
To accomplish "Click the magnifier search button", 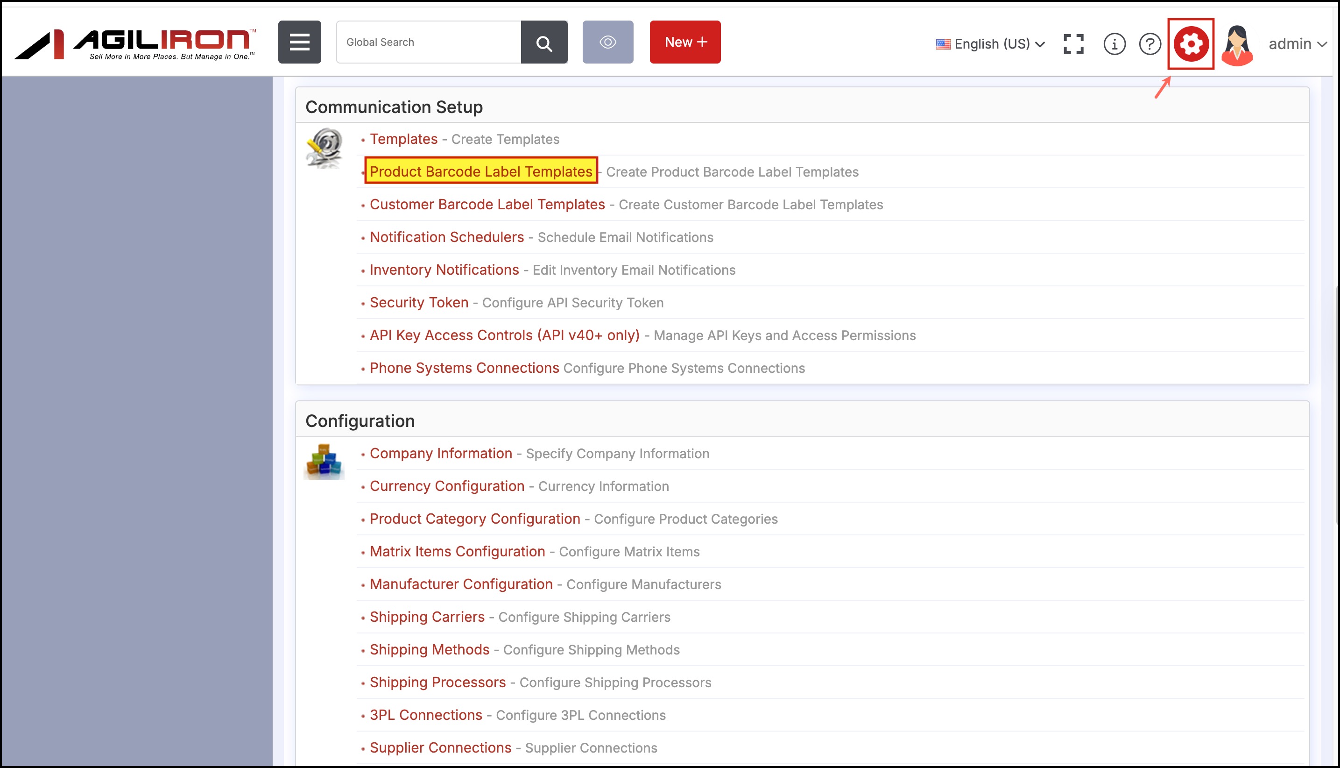I will [x=544, y=42].
